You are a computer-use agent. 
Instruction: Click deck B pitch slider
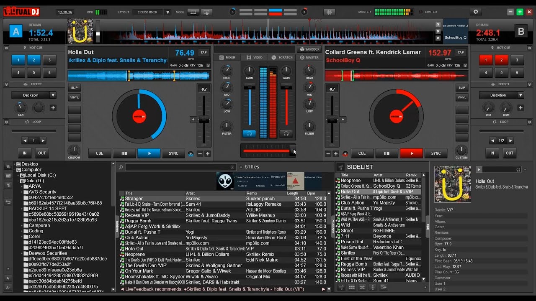tap(332, 119)
